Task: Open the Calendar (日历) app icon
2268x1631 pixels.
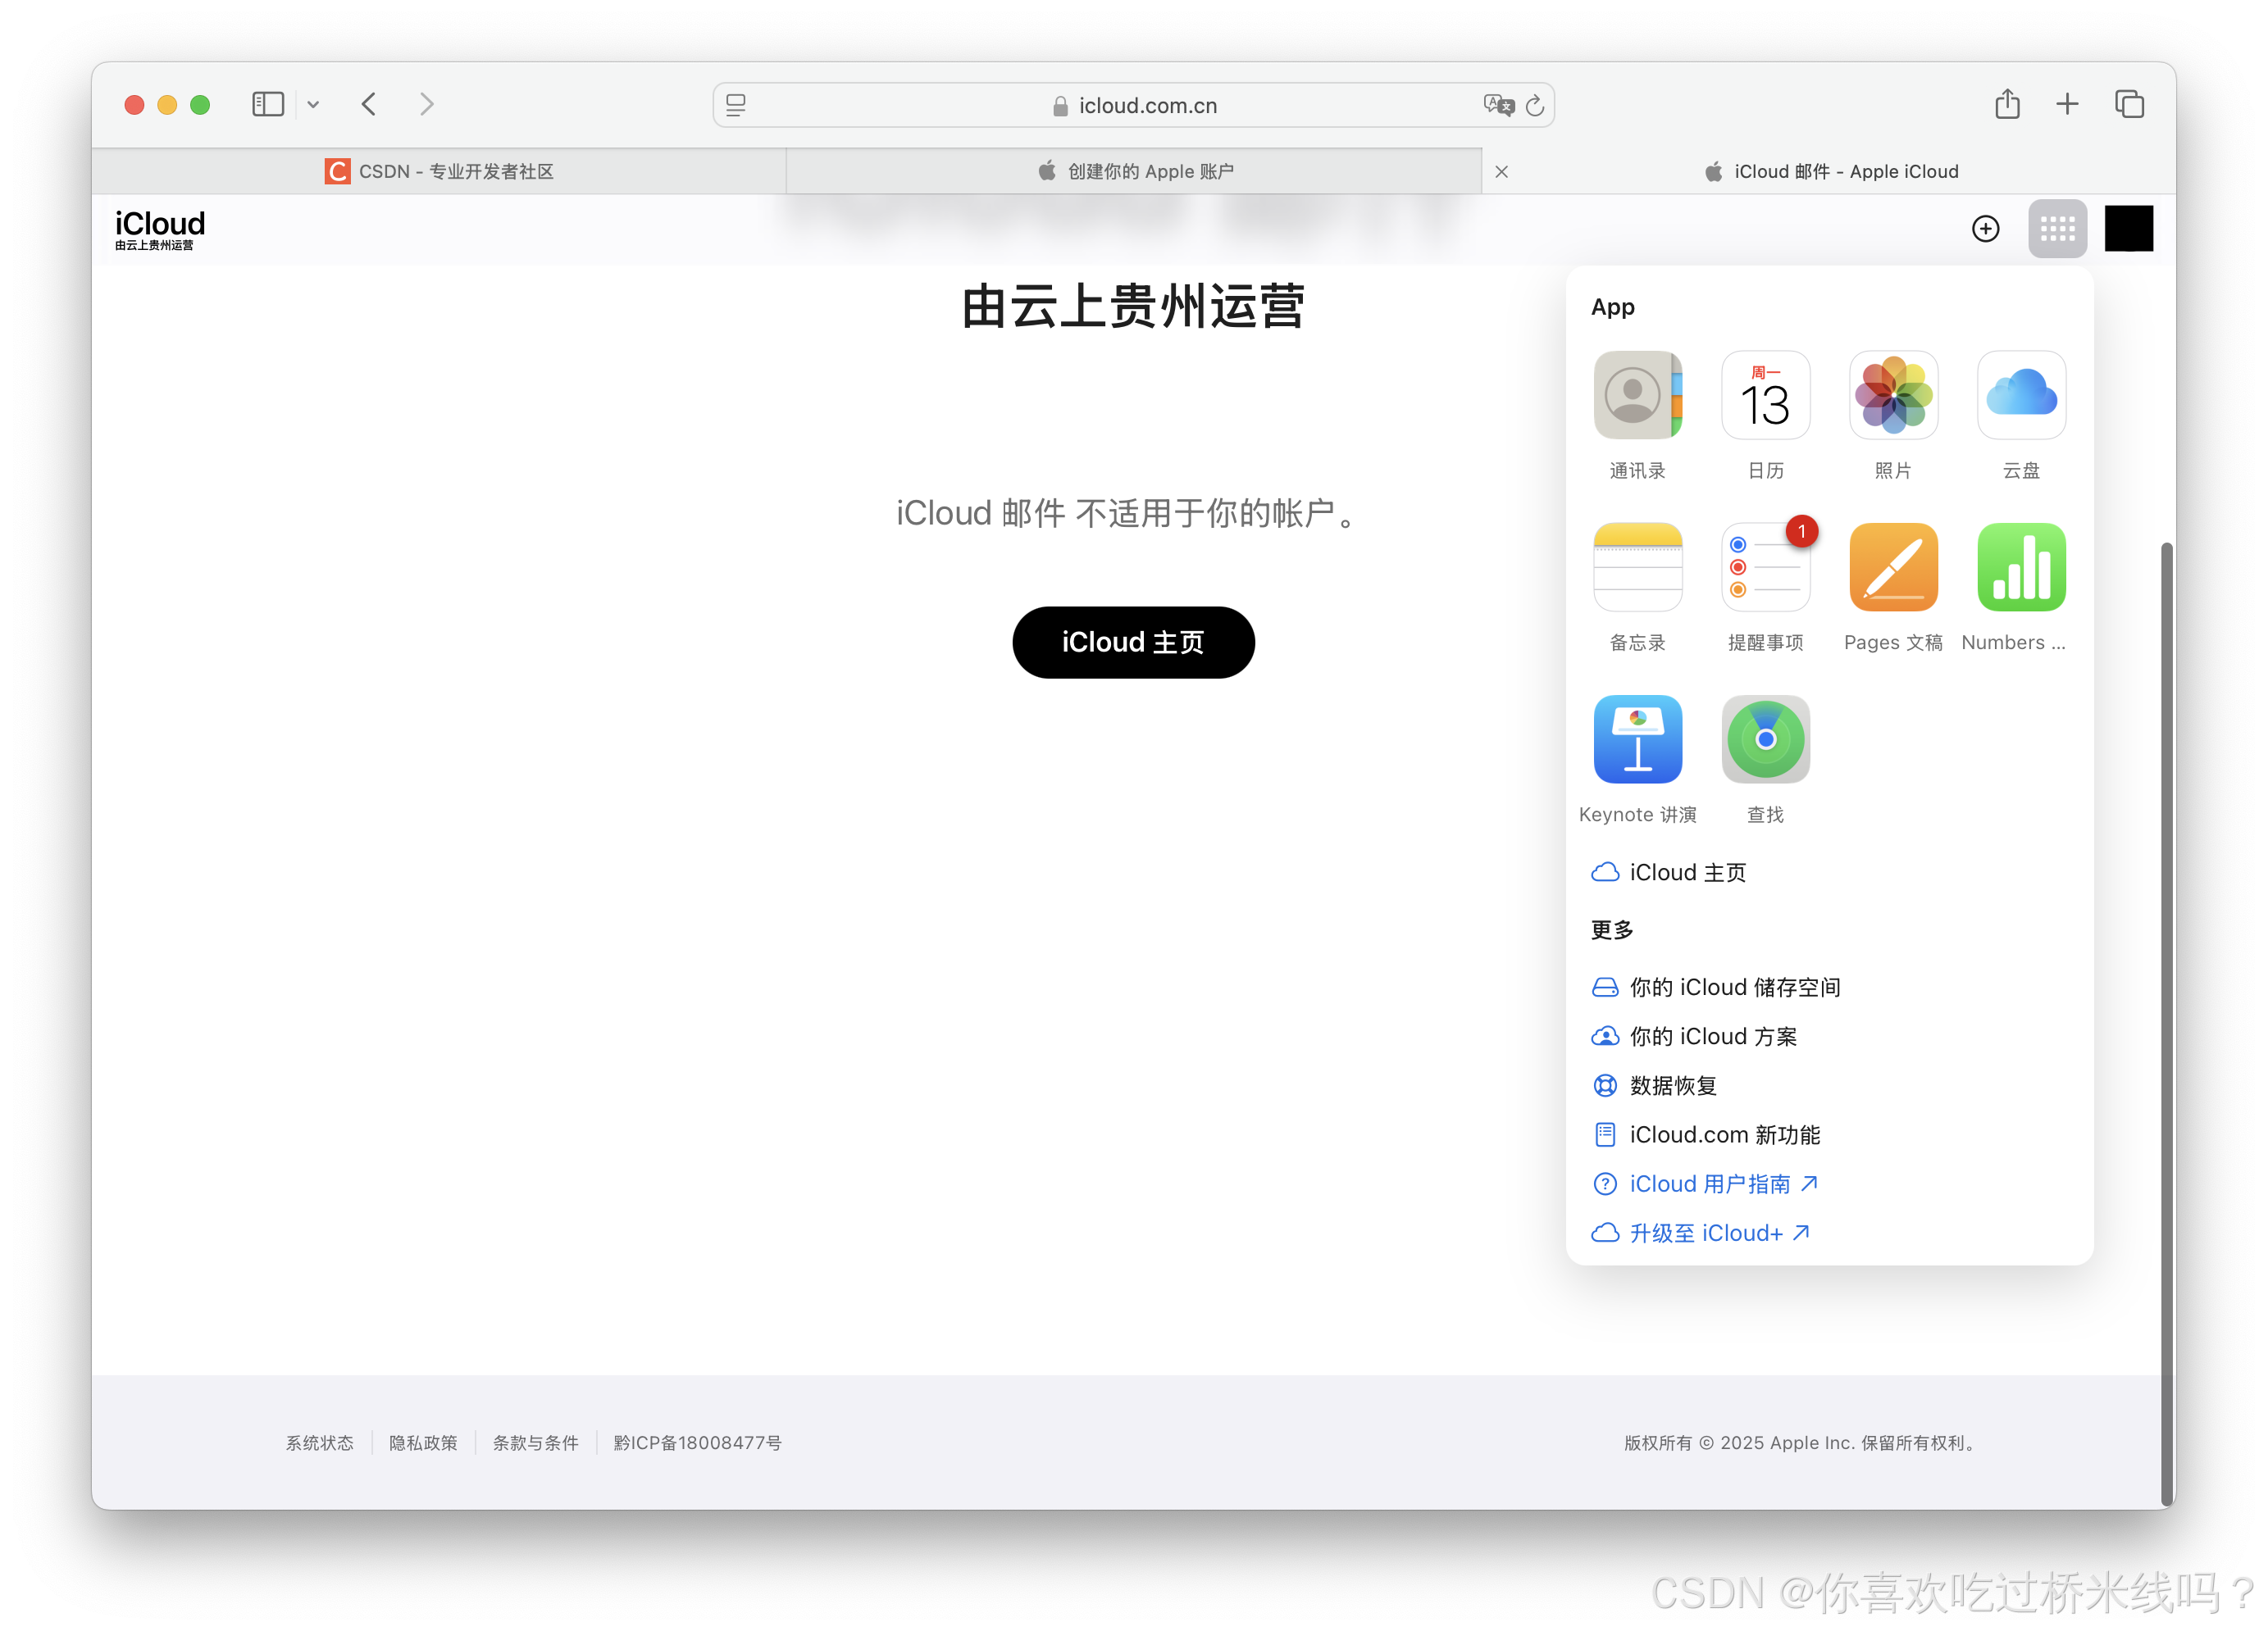Action: coord(1765,395)
